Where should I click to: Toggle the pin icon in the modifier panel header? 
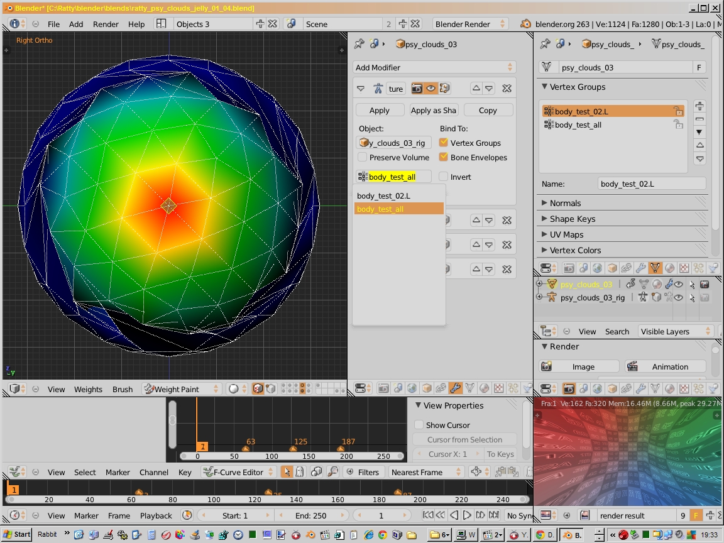coord(359,44)
